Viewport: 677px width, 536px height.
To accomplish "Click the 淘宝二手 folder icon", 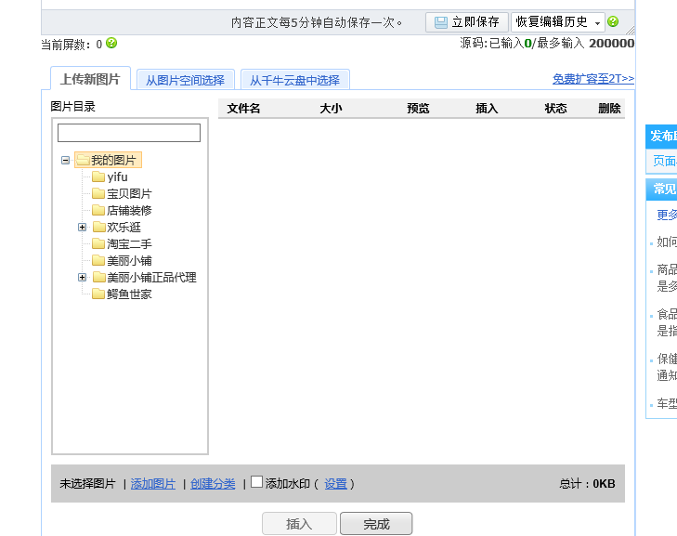I will [98, 243].
